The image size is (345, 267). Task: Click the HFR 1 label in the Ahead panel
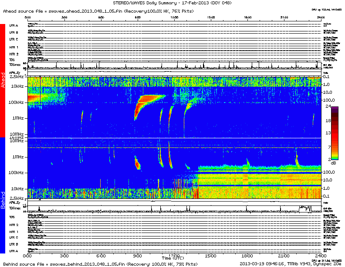pyautogui.click(x=14, y=47)
